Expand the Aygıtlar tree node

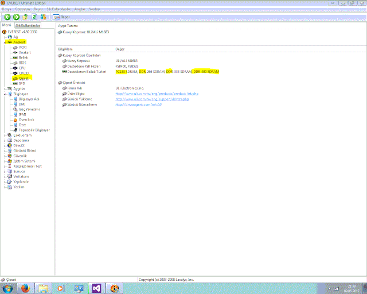tap(5, 89)
